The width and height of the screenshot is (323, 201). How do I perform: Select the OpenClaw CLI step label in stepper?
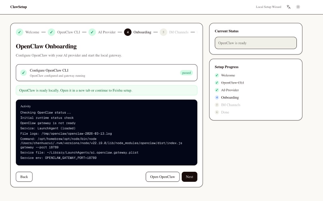tap(68, 32)
